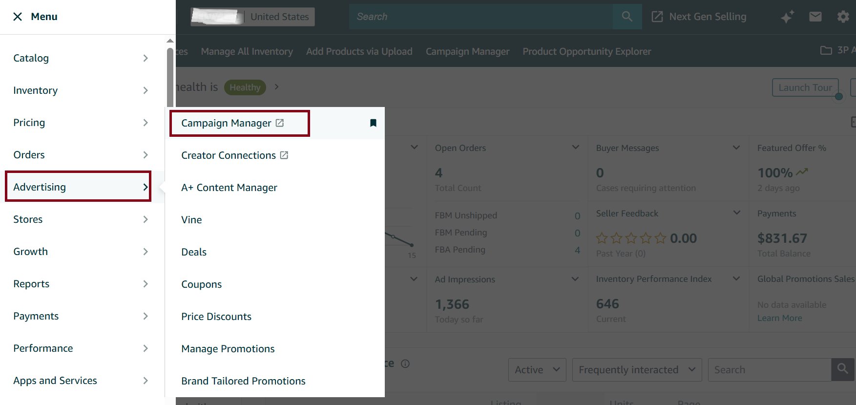Expand the Performance menu chevron
The image size is (856, 405).
click(x=146, y=348)
